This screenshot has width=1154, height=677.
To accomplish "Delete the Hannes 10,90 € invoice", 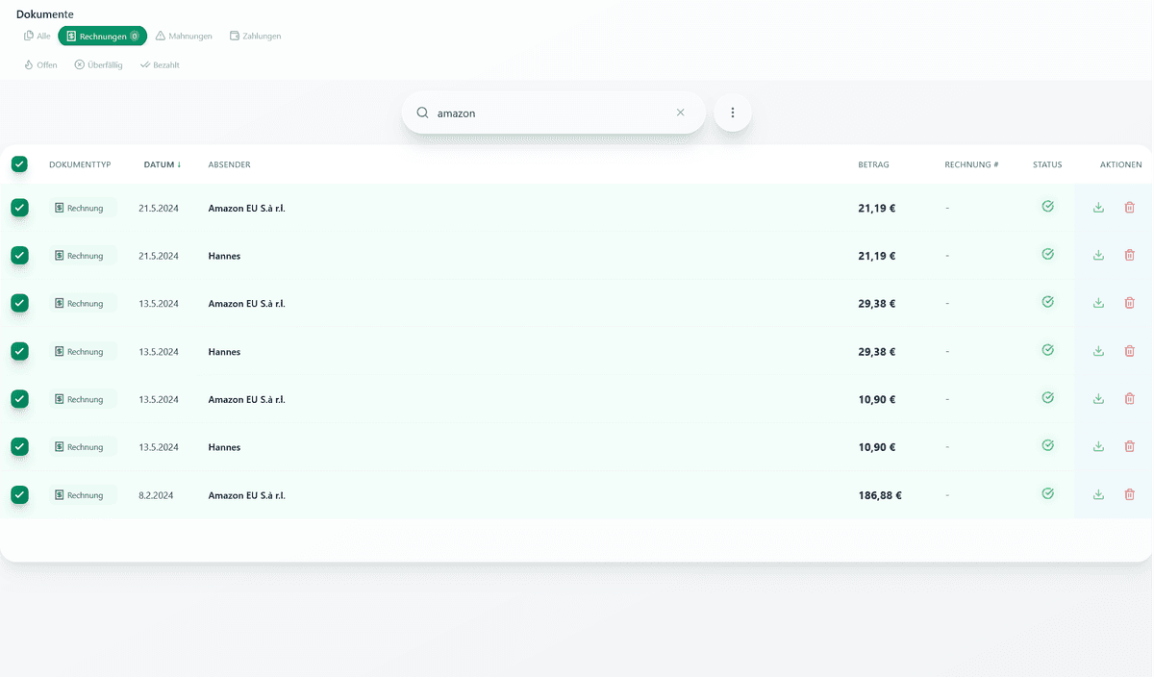I will coord(1129,446).
